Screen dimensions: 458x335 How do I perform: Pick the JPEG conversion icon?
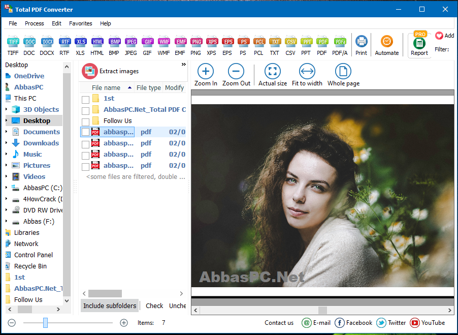point(130,46)
